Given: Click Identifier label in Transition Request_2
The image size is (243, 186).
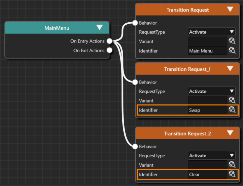Looking at the screenshot, I should click(148, 175).
